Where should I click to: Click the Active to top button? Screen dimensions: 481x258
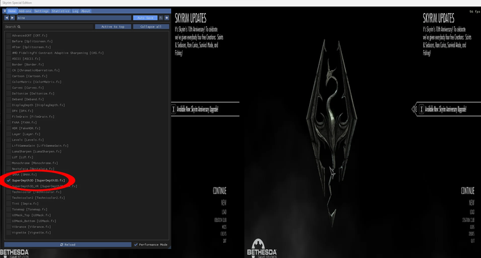[113, 27]
